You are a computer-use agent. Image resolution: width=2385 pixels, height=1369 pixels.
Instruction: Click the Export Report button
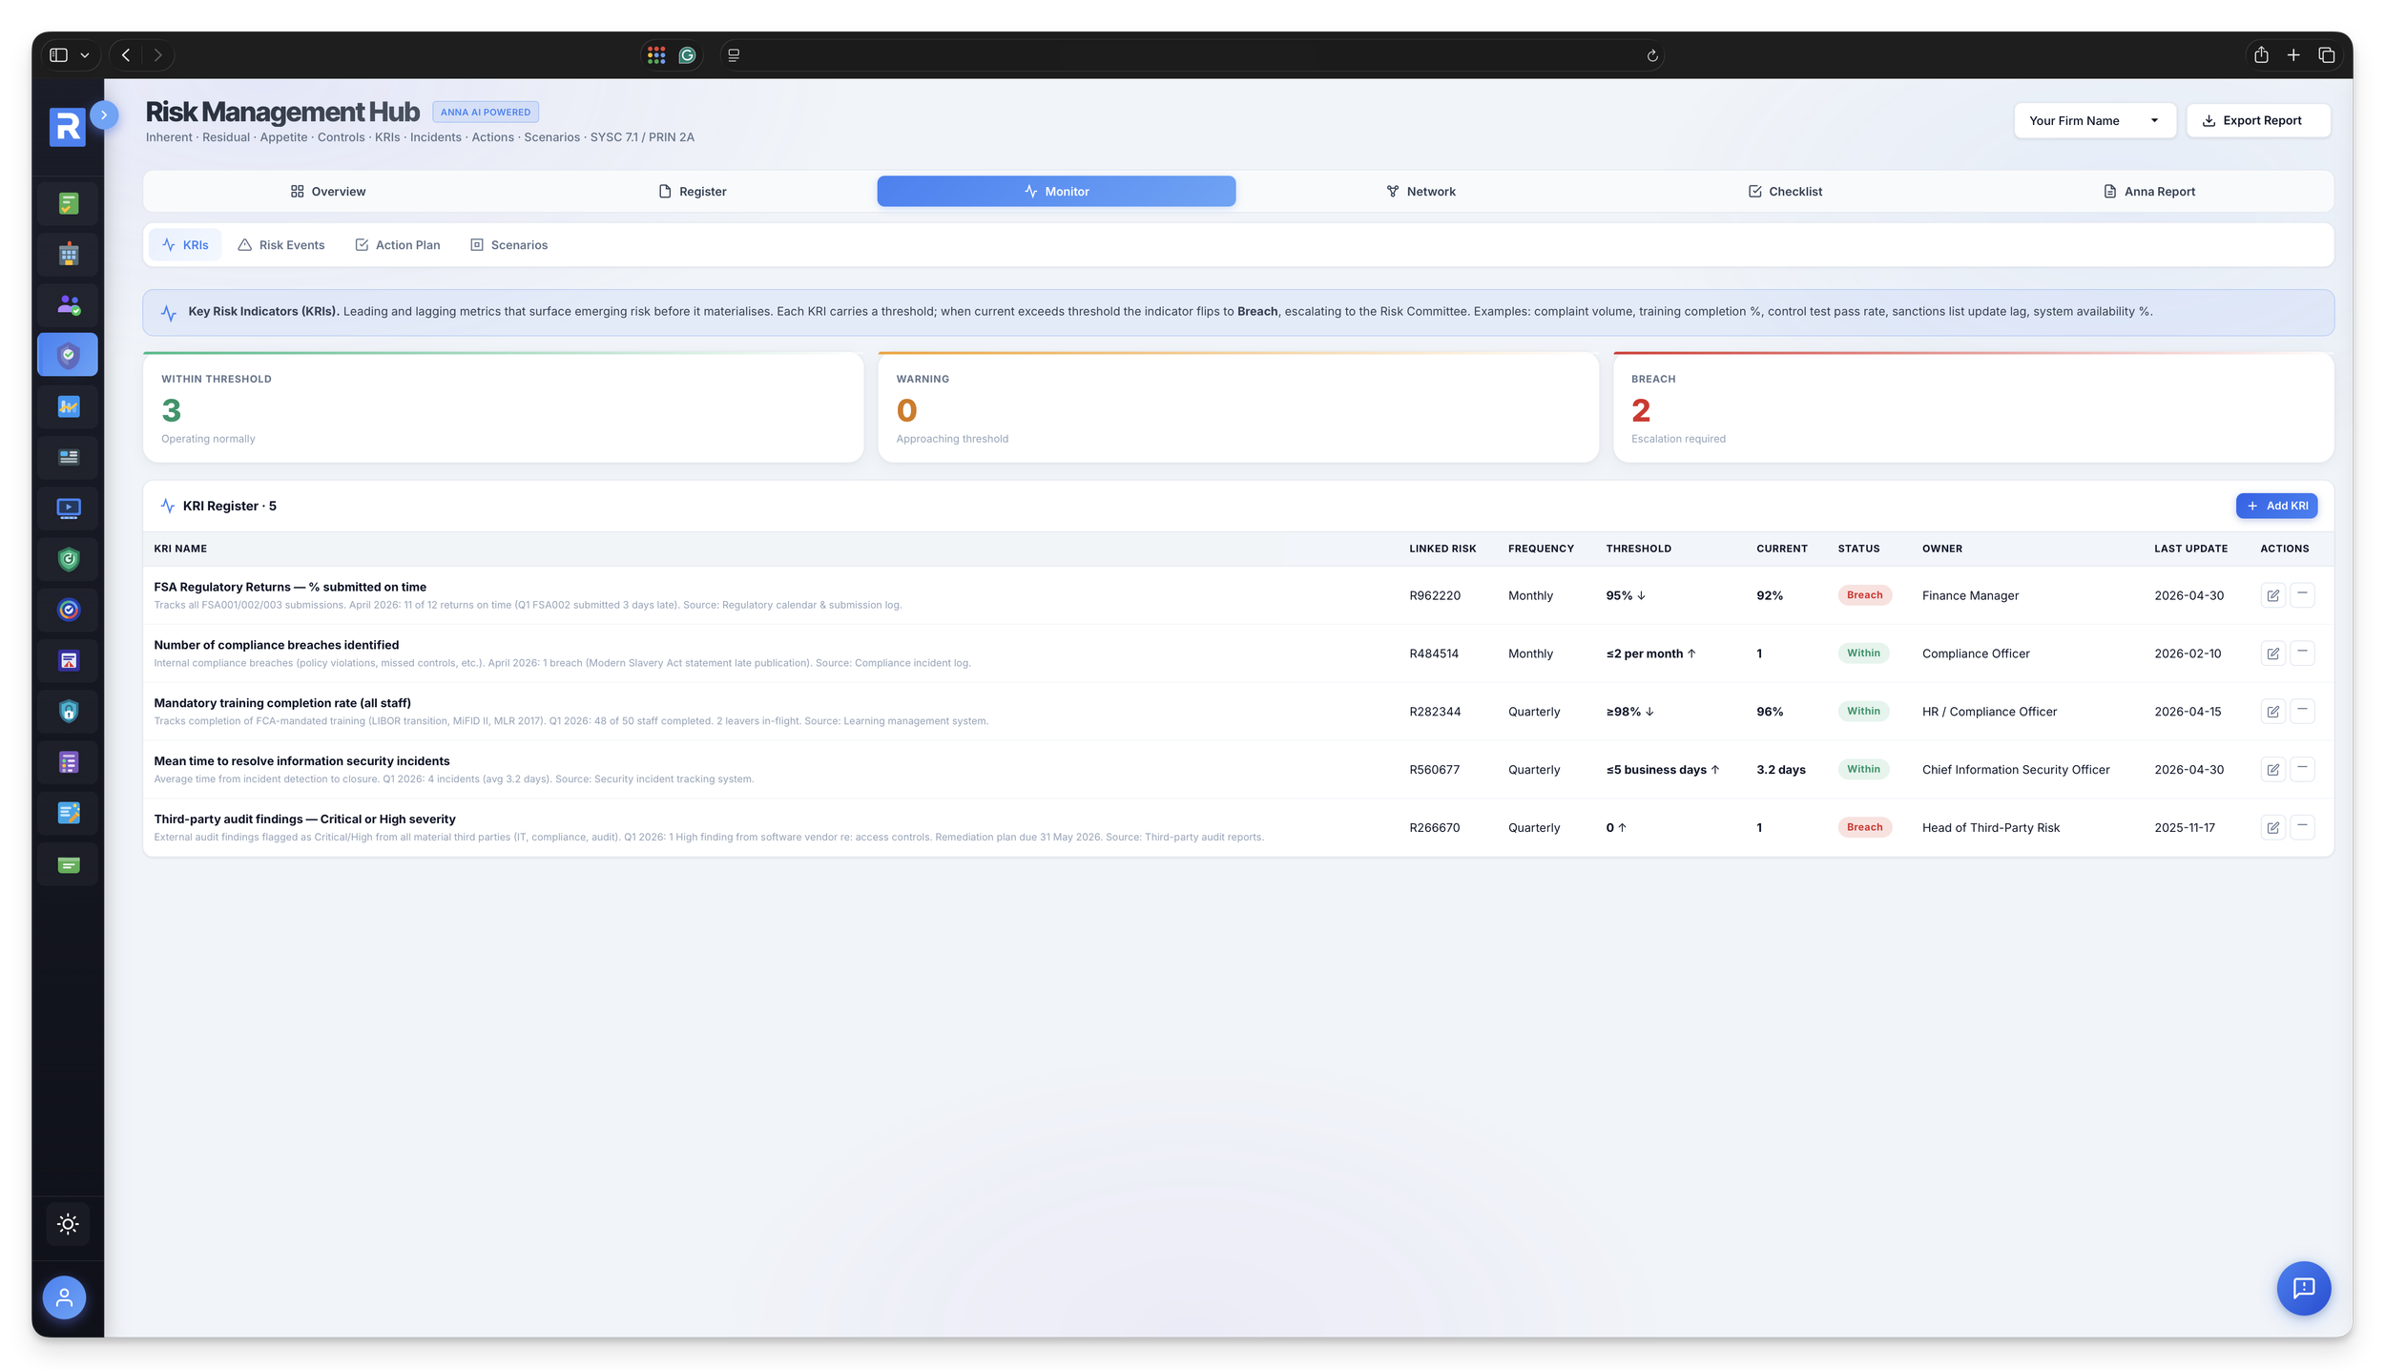point(2258,120)
